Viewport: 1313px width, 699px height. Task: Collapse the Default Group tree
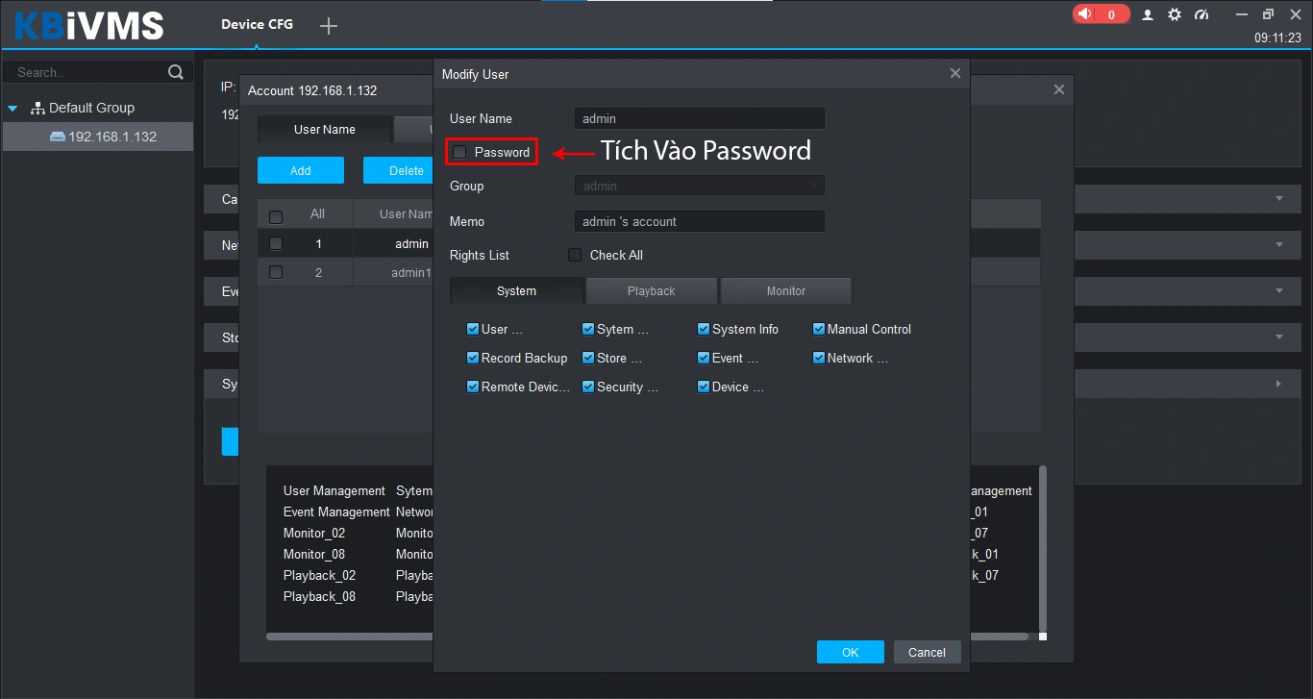point(12,107)
